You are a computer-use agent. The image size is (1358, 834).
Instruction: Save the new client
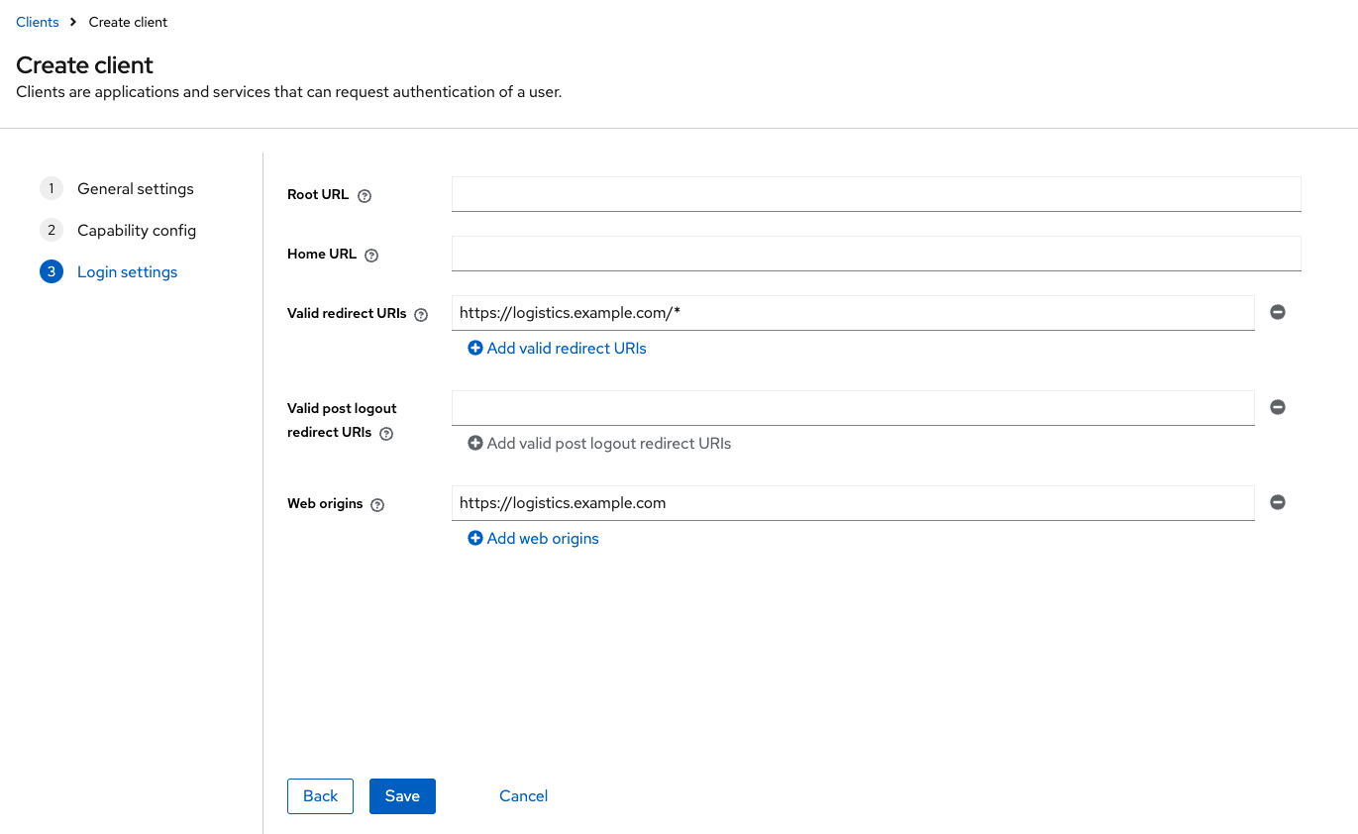402,795
